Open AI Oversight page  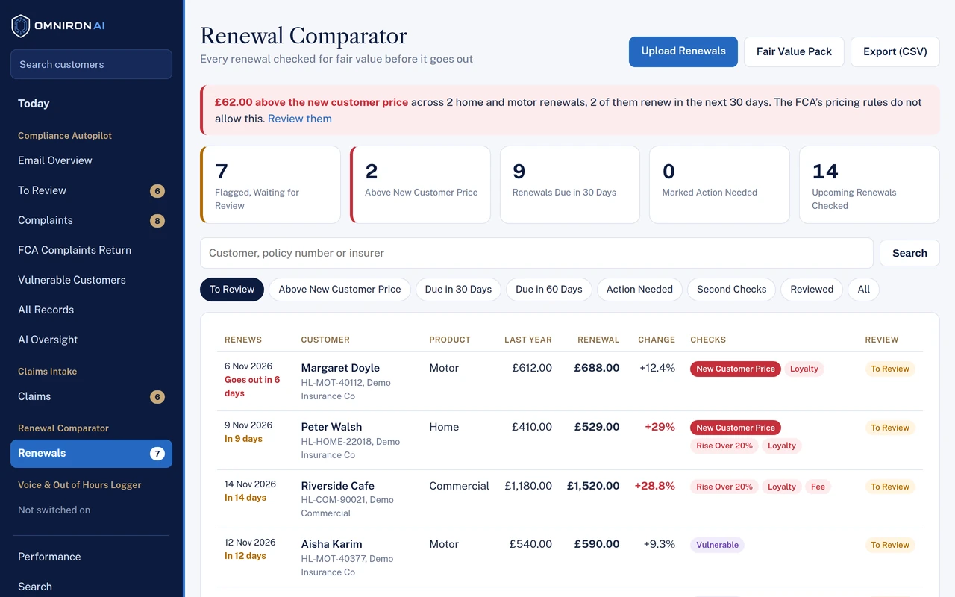[91, 340]
